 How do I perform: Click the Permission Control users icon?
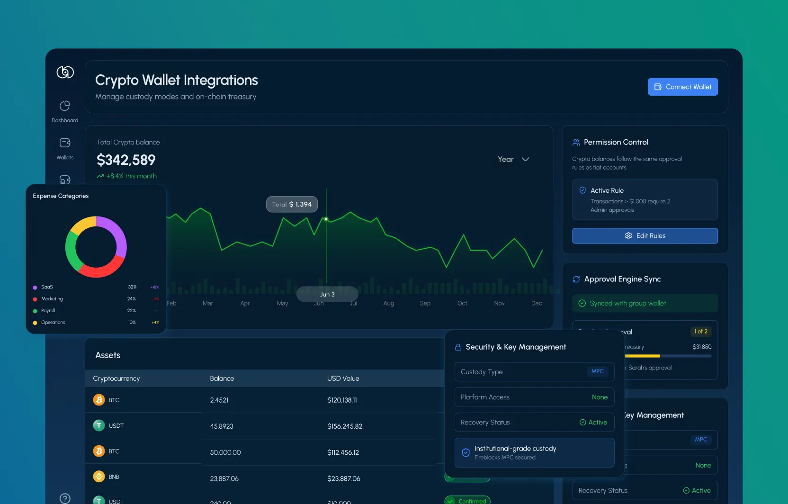576,142
